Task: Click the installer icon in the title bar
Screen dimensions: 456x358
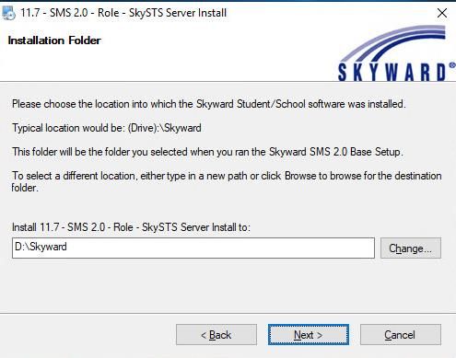Action: (x=8, y=13)
